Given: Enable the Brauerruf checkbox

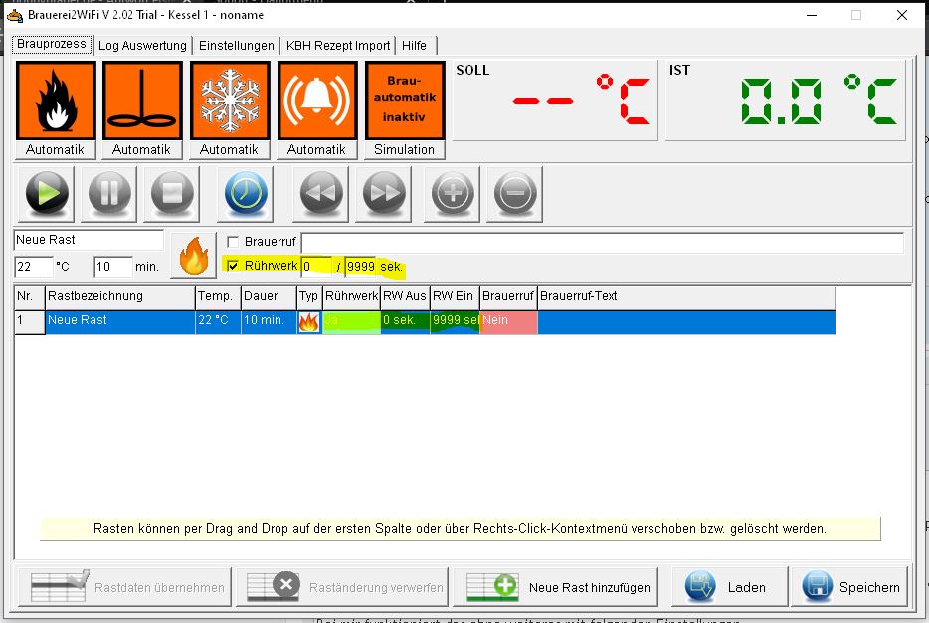Looking at the screenshot, I should (233, 242).
